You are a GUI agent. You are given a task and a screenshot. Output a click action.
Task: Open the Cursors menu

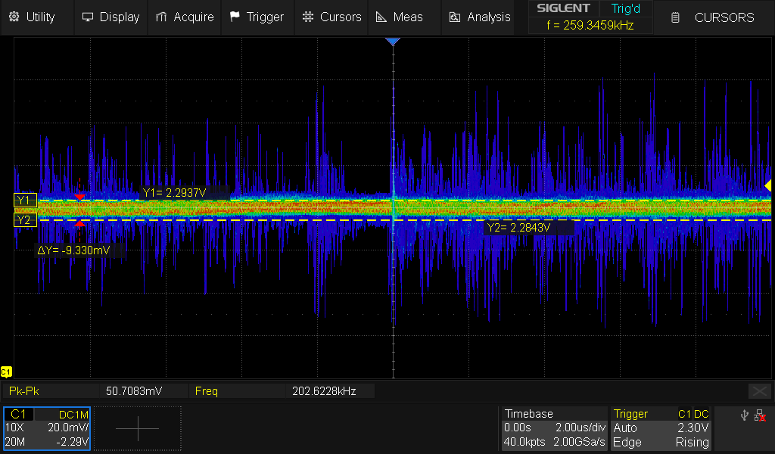pyautogui.click(x=329, y=17)
